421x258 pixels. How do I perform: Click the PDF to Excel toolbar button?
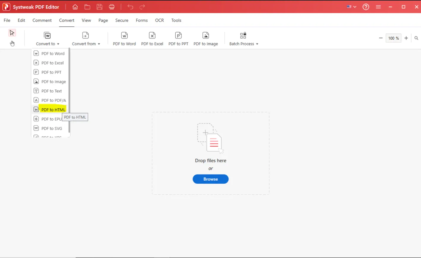(x=152, y=39)
